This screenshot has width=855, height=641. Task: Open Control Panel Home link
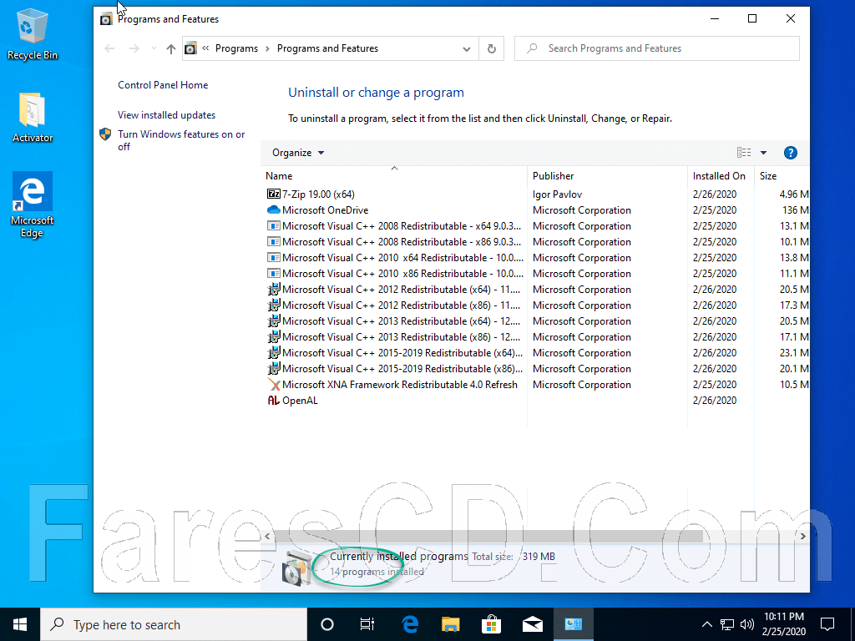(x=163, y=85)
